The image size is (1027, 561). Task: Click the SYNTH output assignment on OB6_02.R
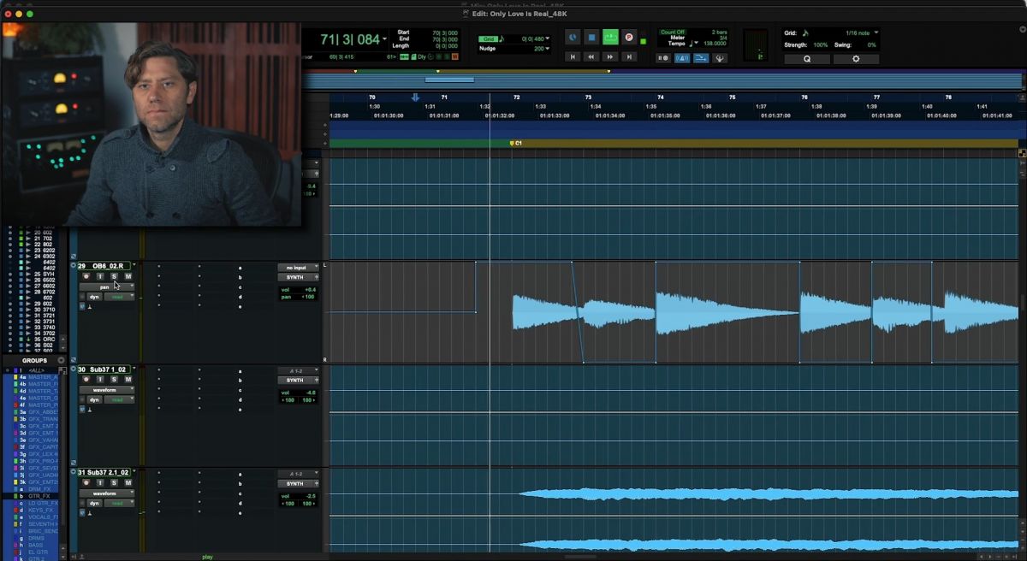click(298, 277)
